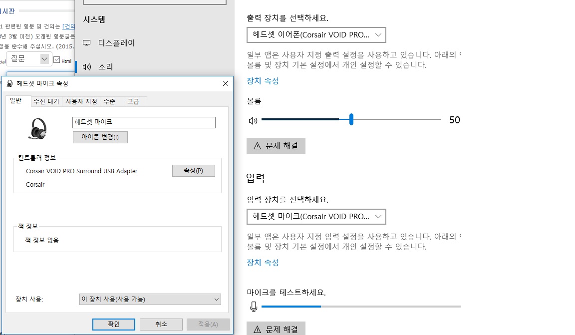Screen dimensions: 575x335
Task: Click the controller 속성(P) button
Action: 194,171
